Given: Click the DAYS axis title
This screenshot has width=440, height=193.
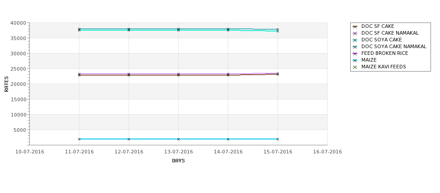Looking at the screenshot, I should [x=178, y=161].
